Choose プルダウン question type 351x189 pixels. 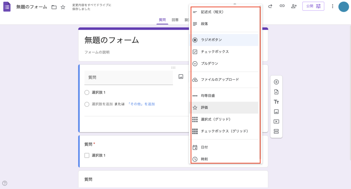225,64
